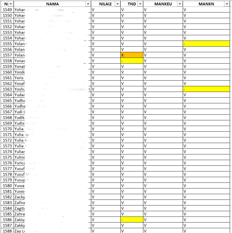
Task: Select the TND header cell
Action: [x=132, y=4]
